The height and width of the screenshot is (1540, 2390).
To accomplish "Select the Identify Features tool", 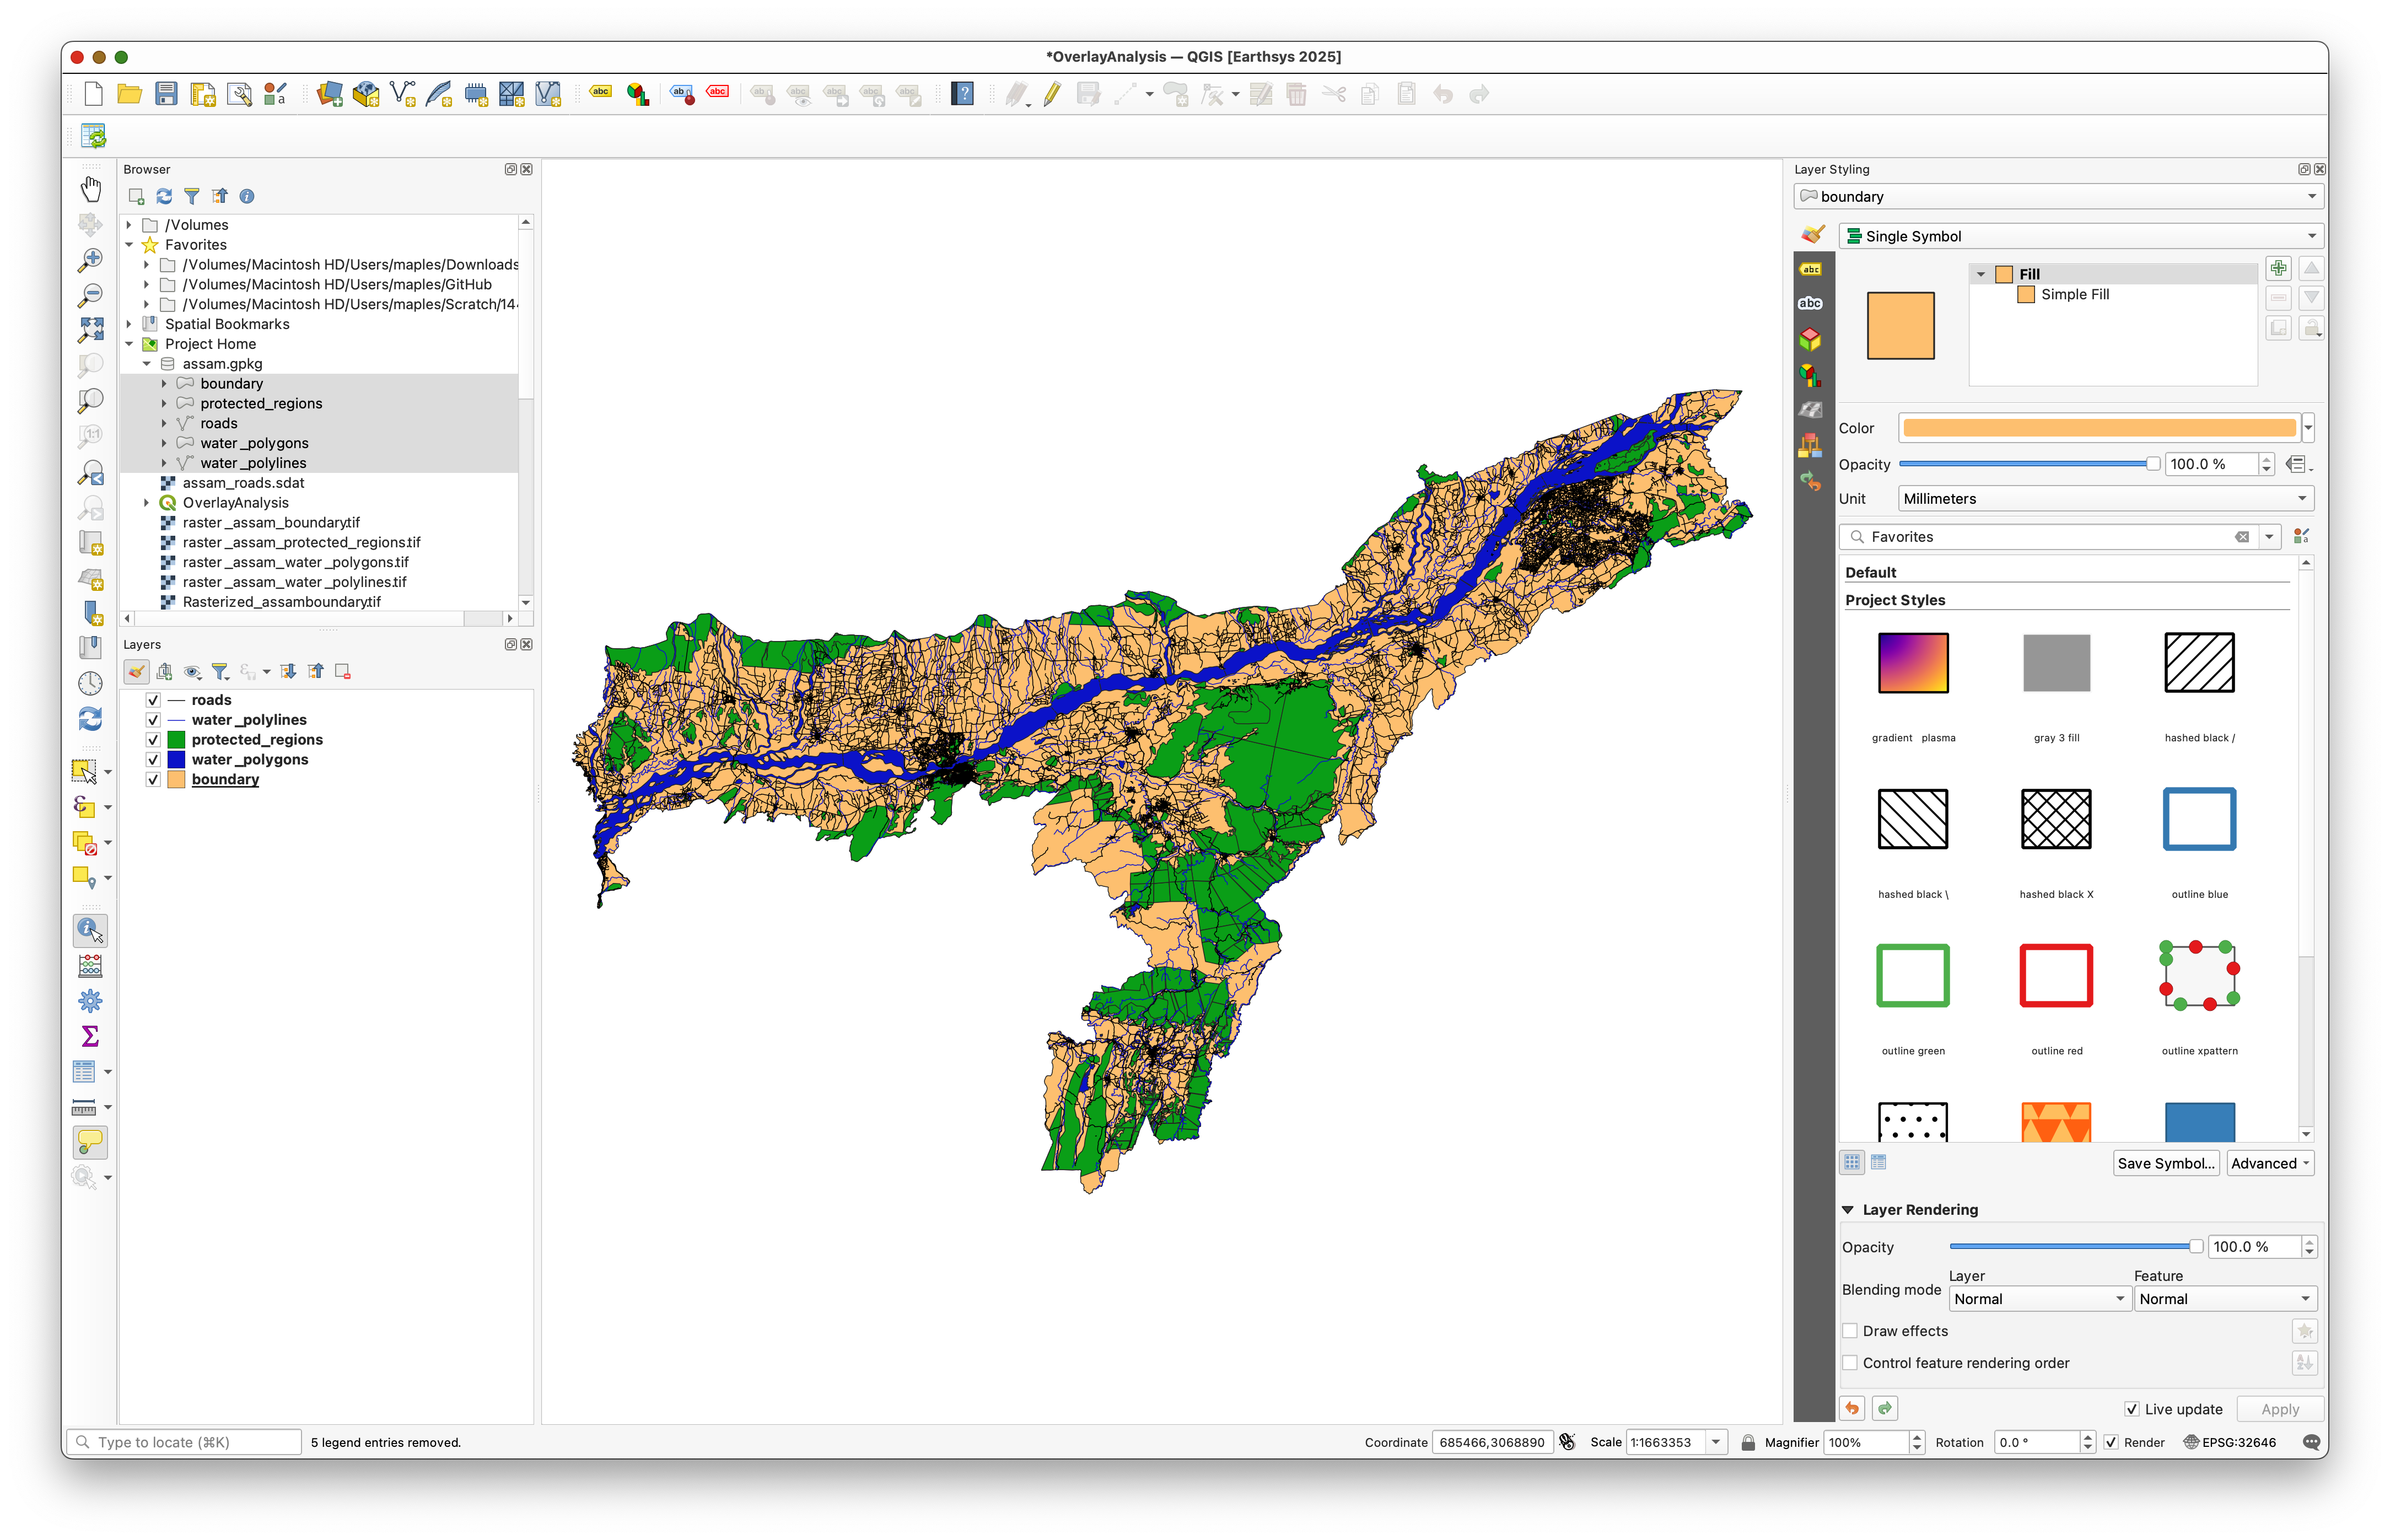I will [x=90, y=930].
